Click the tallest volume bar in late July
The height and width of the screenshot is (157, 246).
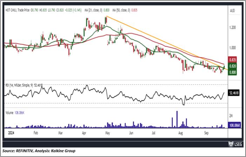(177, 120)
